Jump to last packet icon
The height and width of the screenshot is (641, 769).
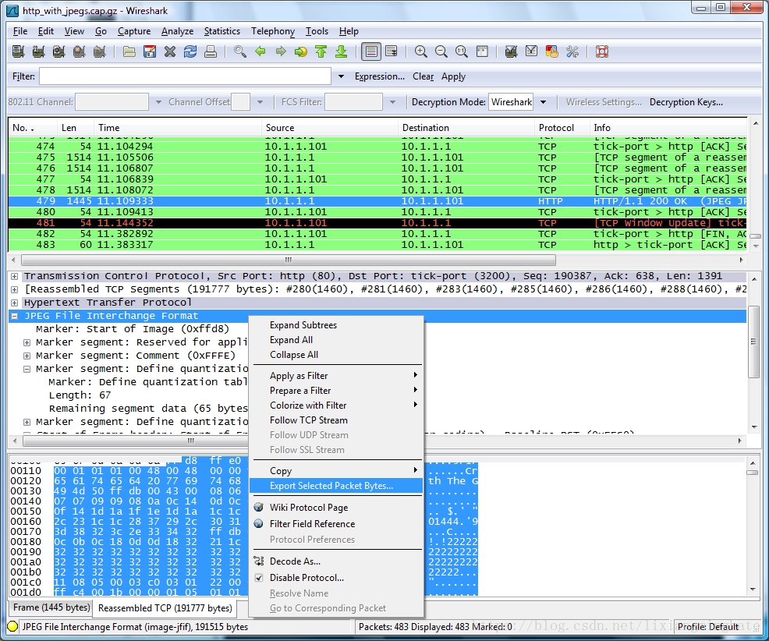click(342, 51)
